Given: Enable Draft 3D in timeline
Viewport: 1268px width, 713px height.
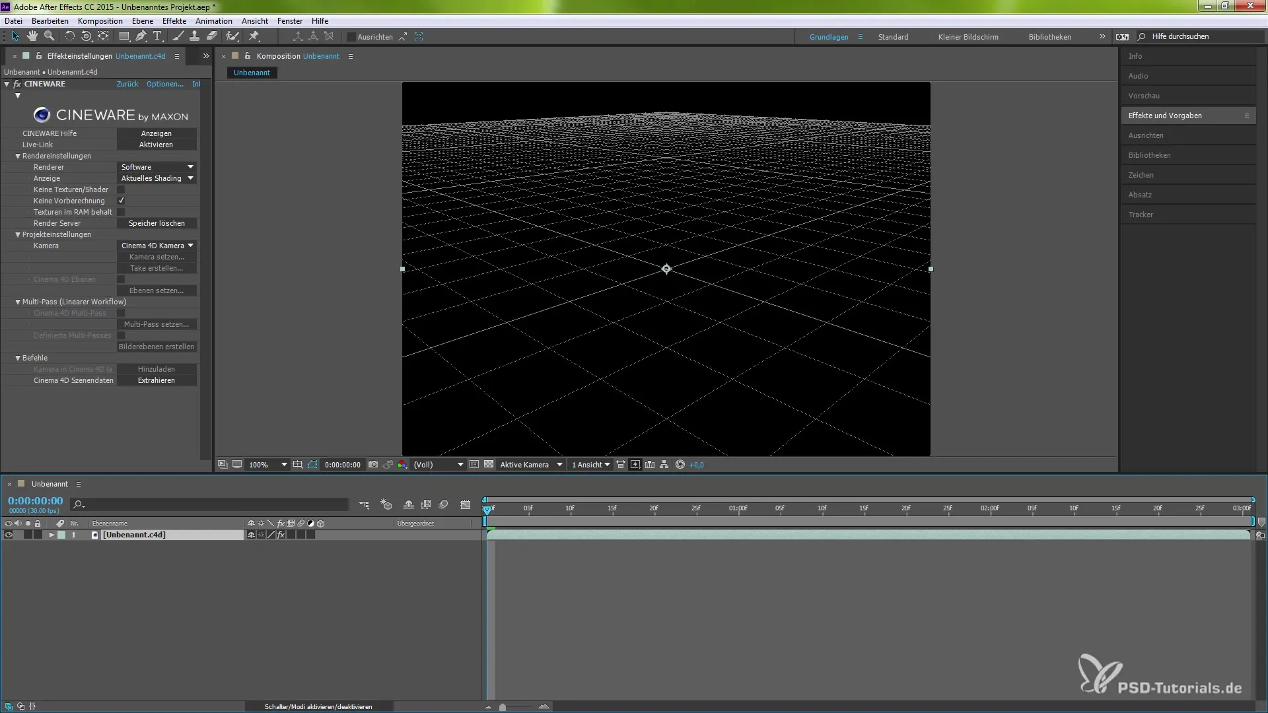Looking at the screenshot, I should click(x=387, y=504).
